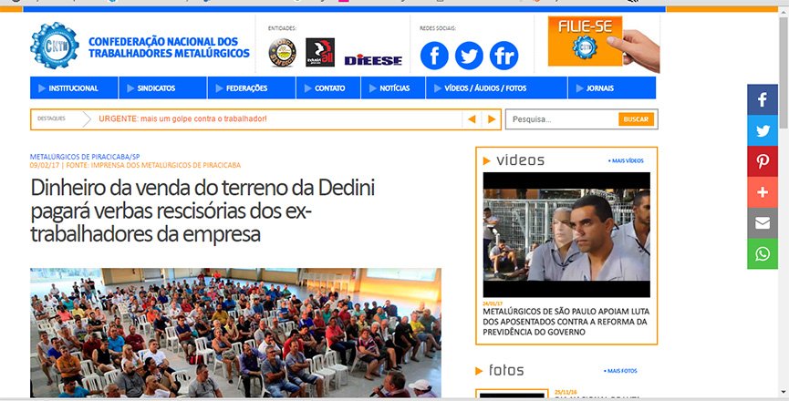The height and width of the screenshot is (401, 789).
Task: Share via WhatsApp green sidebar icon
Action: point(763,253)
